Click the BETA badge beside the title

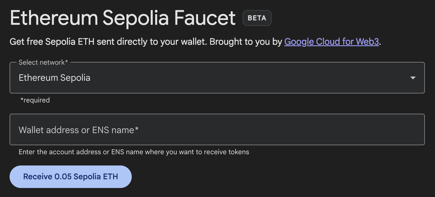pyautogui.click(x=257, y=18)
